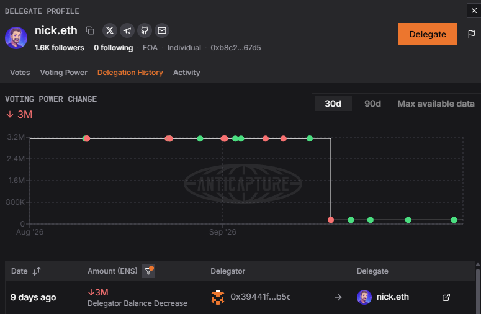Viewport: 481px width, 314px height.
Task: Open the Telegram contact icon
Action: (x=127, y=30)
